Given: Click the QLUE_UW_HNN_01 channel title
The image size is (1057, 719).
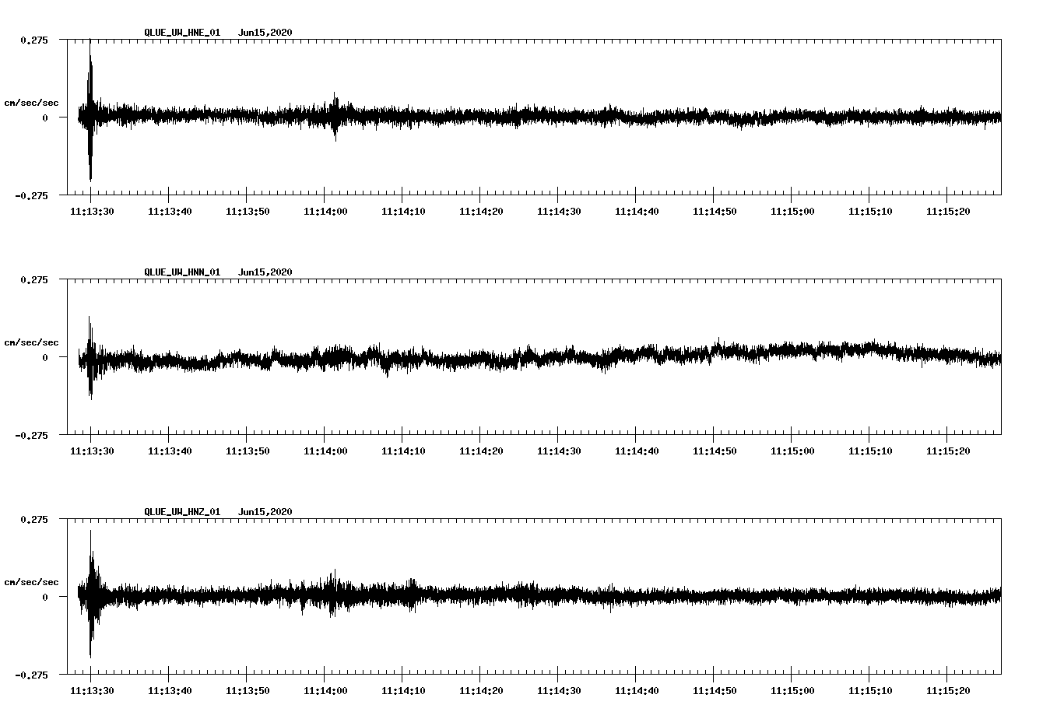Looking at the screenshot, I should pos(182,272).
